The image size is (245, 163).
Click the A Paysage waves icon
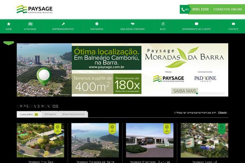(30, 24)
